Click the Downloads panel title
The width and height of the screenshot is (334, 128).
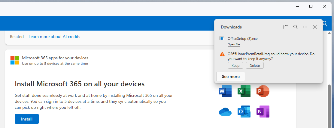tap(231, 27)
